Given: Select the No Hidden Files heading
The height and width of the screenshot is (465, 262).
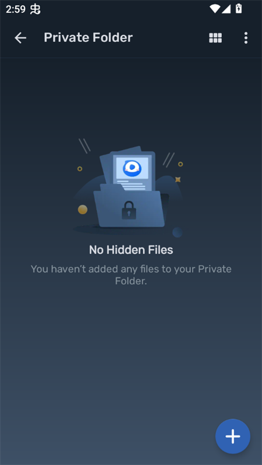Looking at the screenshot, I should tap(131, 250).
